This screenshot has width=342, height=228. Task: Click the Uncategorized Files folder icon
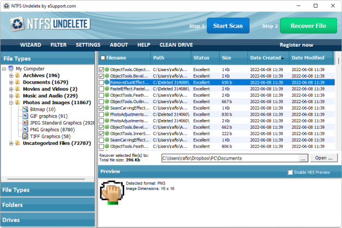click(18, 143)
